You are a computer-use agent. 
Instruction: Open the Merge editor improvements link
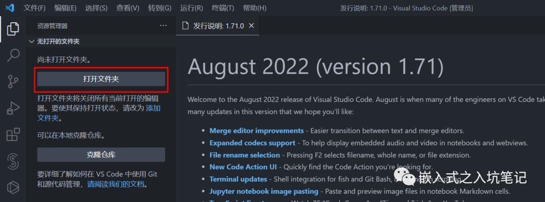(x=256, y=131)
